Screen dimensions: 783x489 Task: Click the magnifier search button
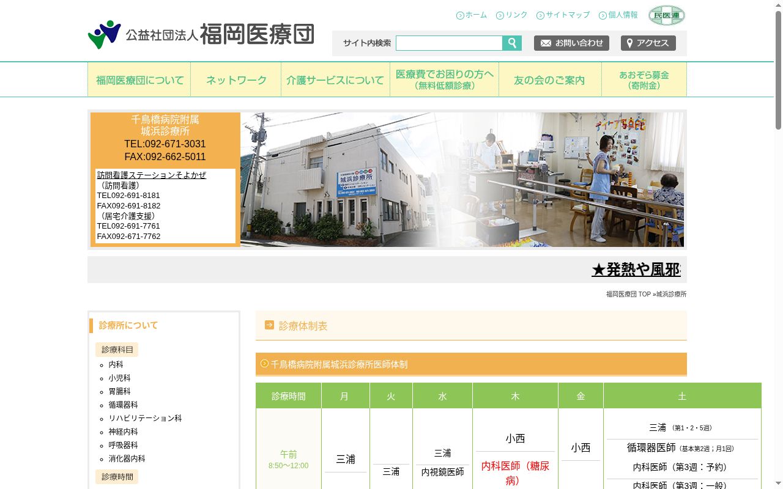coord(512,43)
